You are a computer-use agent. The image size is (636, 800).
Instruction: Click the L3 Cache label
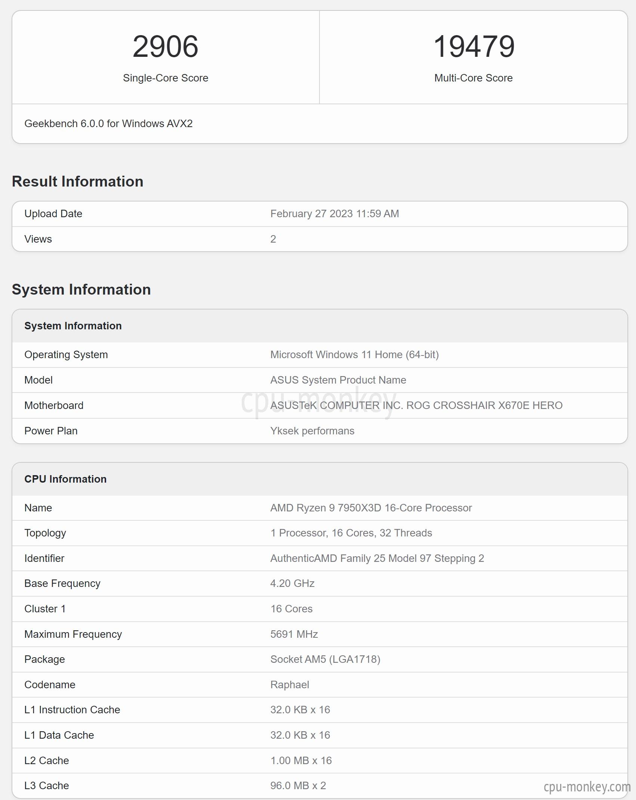pos(47,785)
